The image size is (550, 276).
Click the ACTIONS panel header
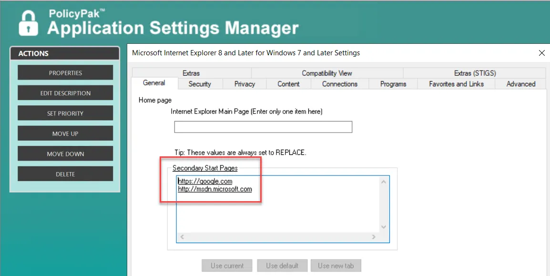65,53
